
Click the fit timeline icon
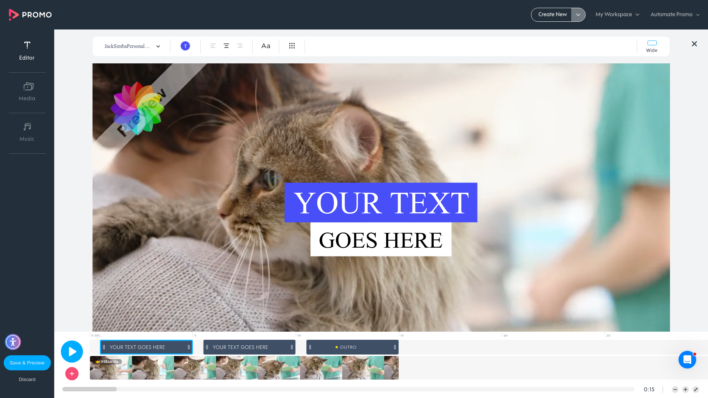(696, 390)
